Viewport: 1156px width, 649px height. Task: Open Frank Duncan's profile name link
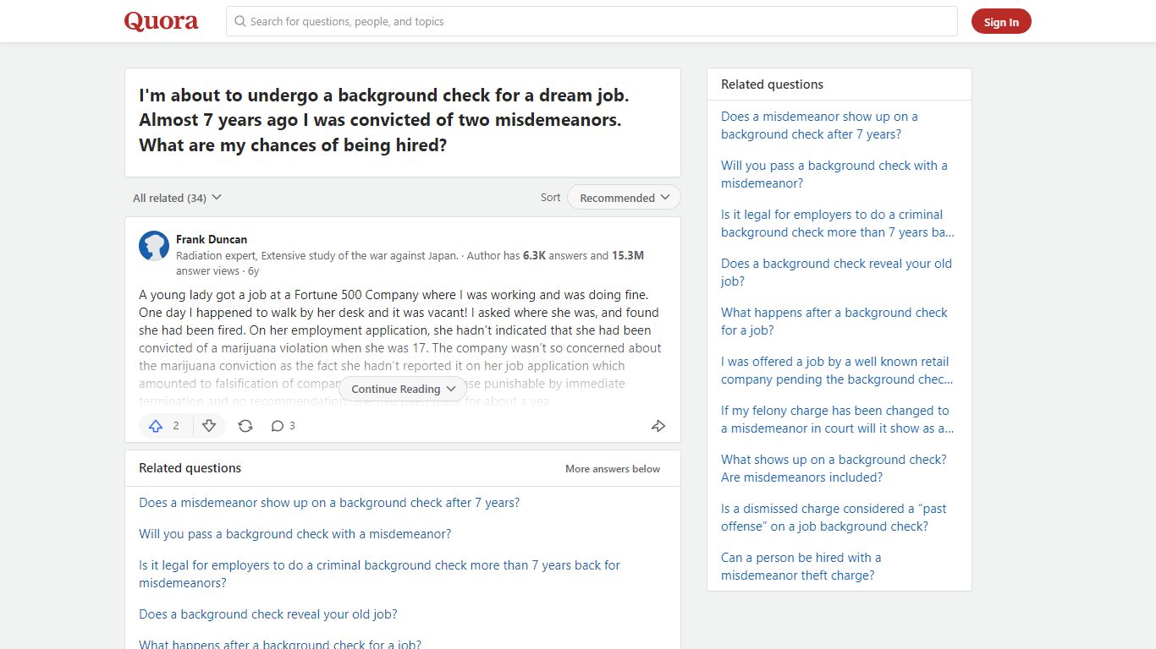[212, 239]
